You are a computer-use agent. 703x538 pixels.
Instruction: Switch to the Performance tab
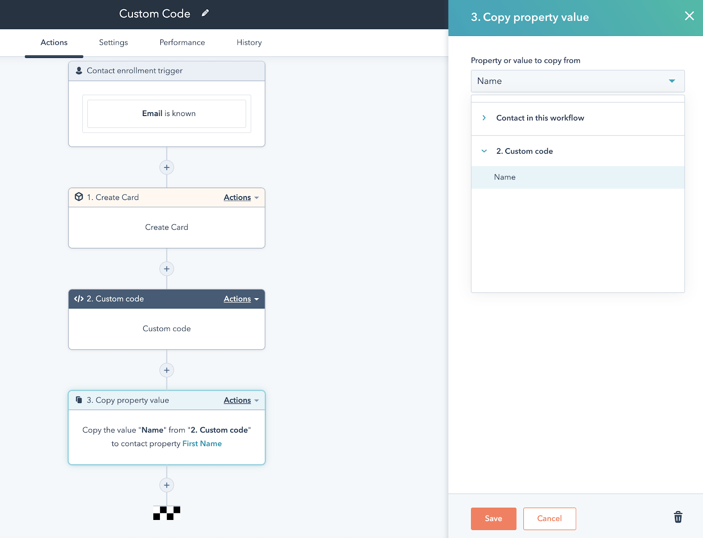pyautogui.click(x=182, y=42)
